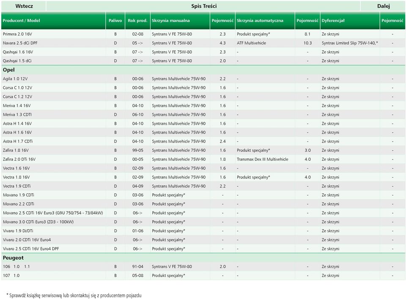The image size is (406, 299).
Task: Select the Agila 1.0 12V model
Action: tap(15, 79)
